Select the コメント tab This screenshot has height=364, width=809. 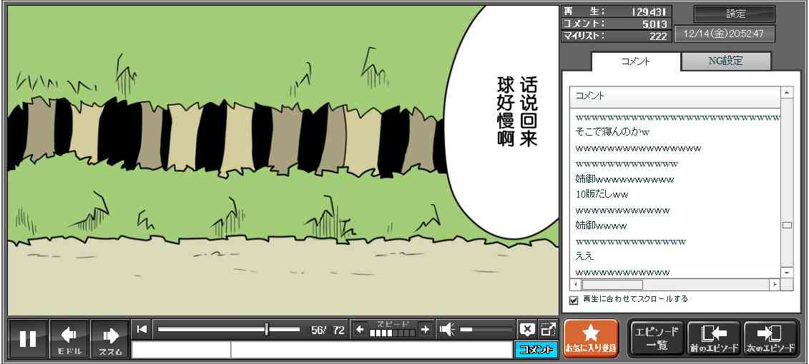(x=635, y=61)
